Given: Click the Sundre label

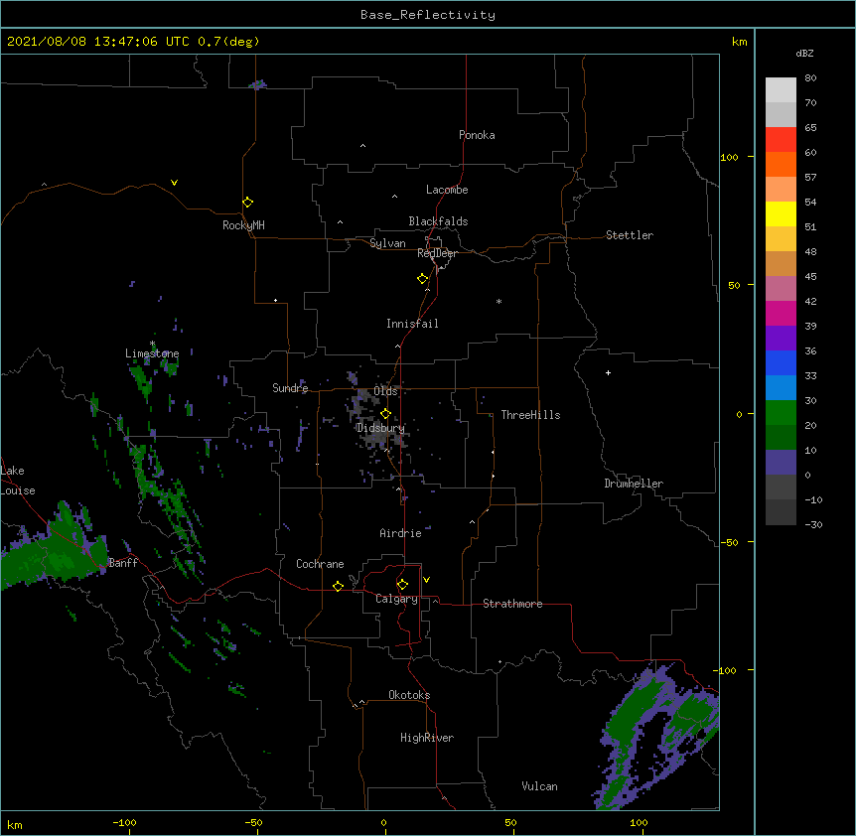Looking at the screenshot, I should click(x=290, y=388).
